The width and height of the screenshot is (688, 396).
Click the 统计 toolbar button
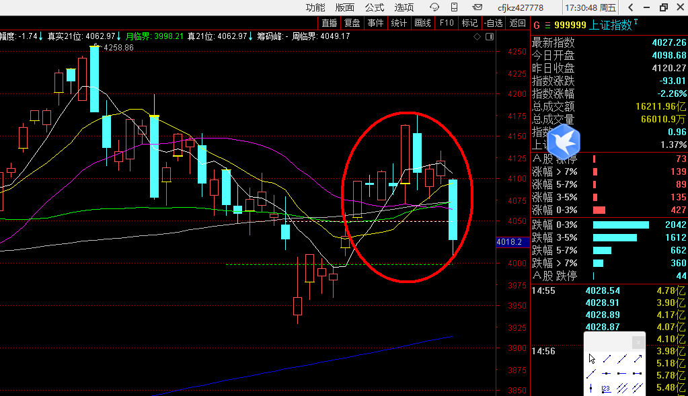point(399,23)
